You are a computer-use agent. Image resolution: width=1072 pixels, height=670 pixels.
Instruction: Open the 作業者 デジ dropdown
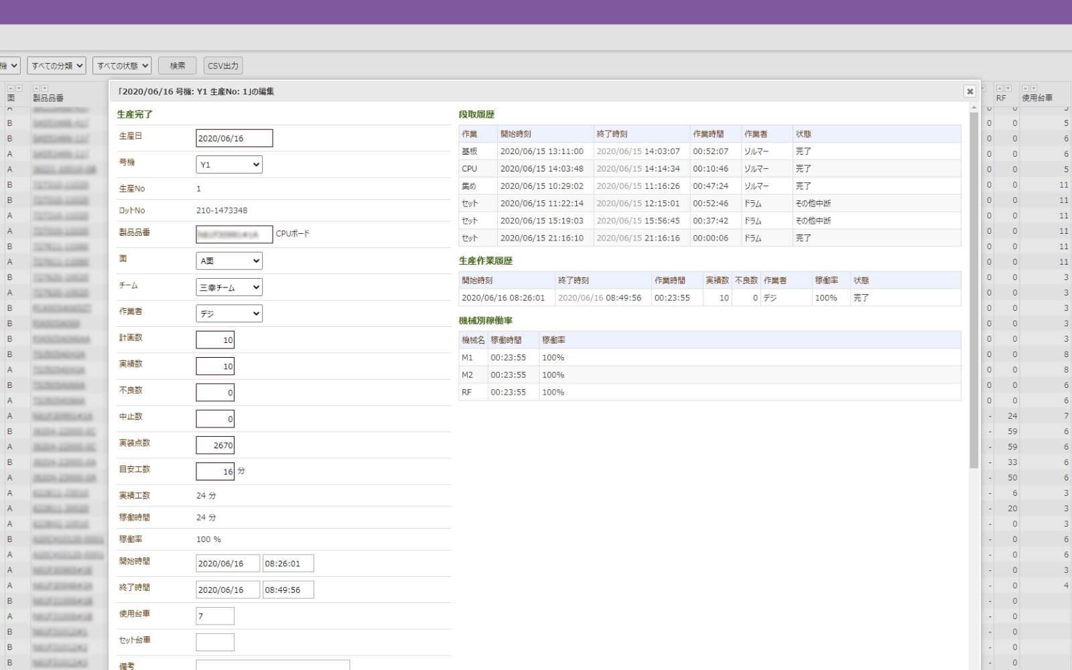(229, 314)
